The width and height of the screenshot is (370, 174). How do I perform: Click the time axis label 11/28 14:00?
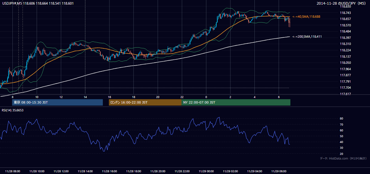coord(85,171)
